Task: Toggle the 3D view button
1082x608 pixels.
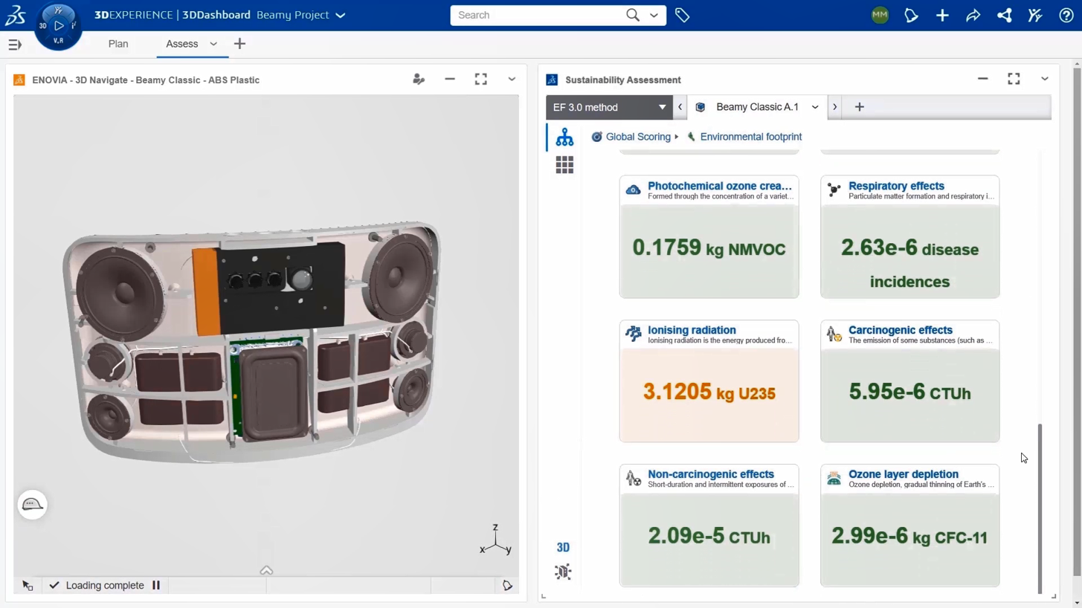Action: [x=563, y=547]
